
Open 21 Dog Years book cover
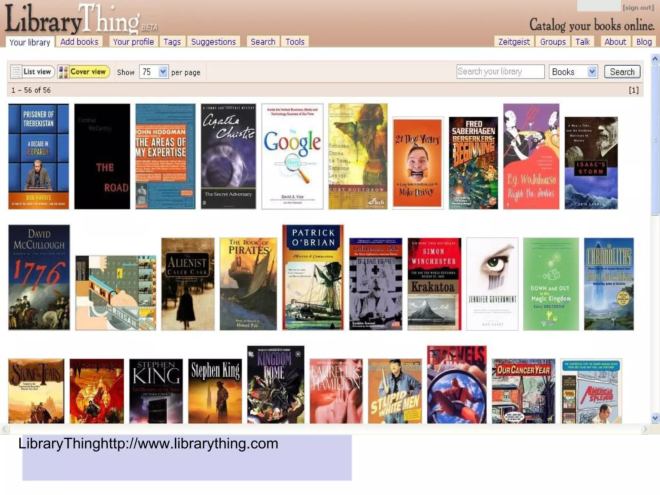[418, 163]
